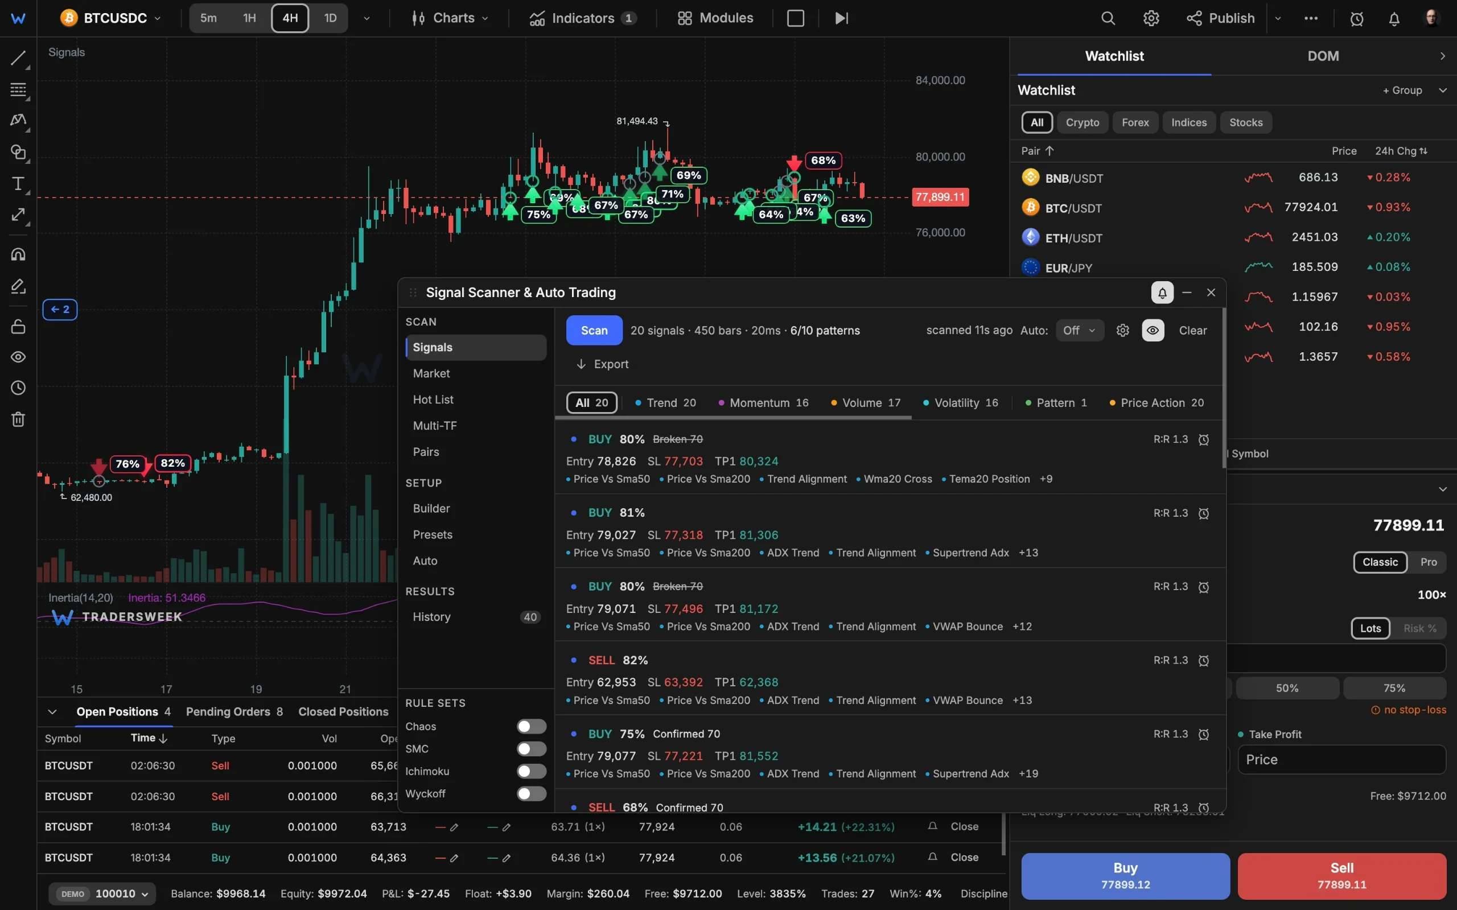
Task: Enable the Wyckoff rule set
Action: tap(532, 793)
